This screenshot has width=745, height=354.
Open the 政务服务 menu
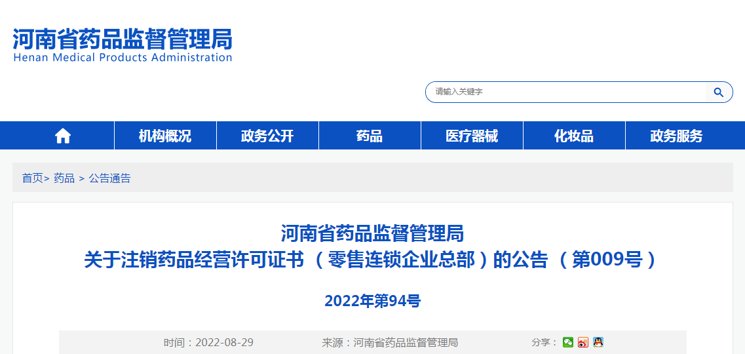pos(677,136)
